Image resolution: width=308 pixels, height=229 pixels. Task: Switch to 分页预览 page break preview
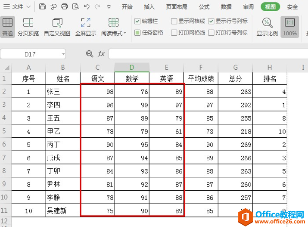pyautogui.click(x=28, y=27)
